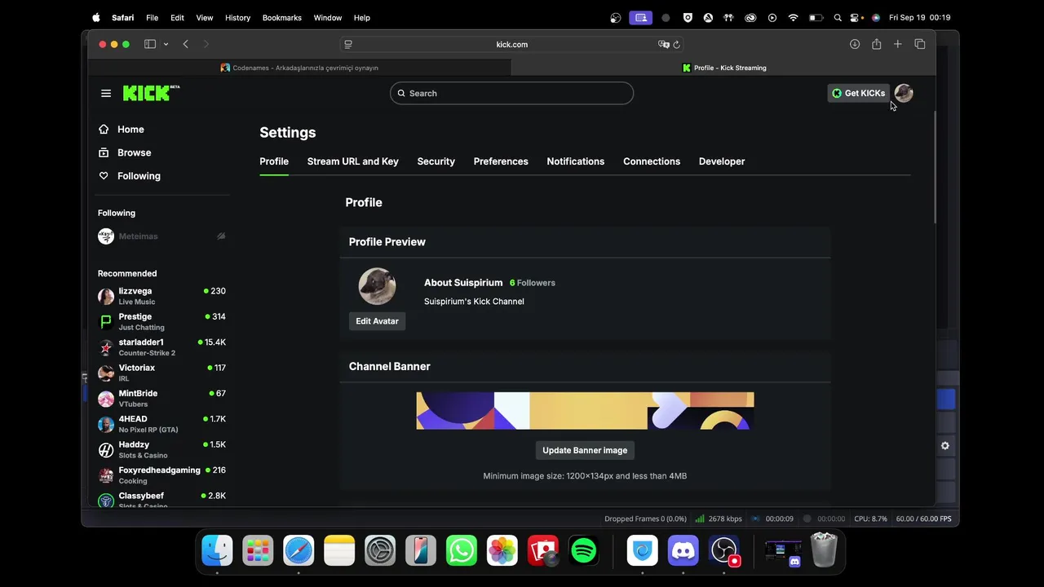Click inside the Kick Search field
1044x587 pixels.
(511, 93)
